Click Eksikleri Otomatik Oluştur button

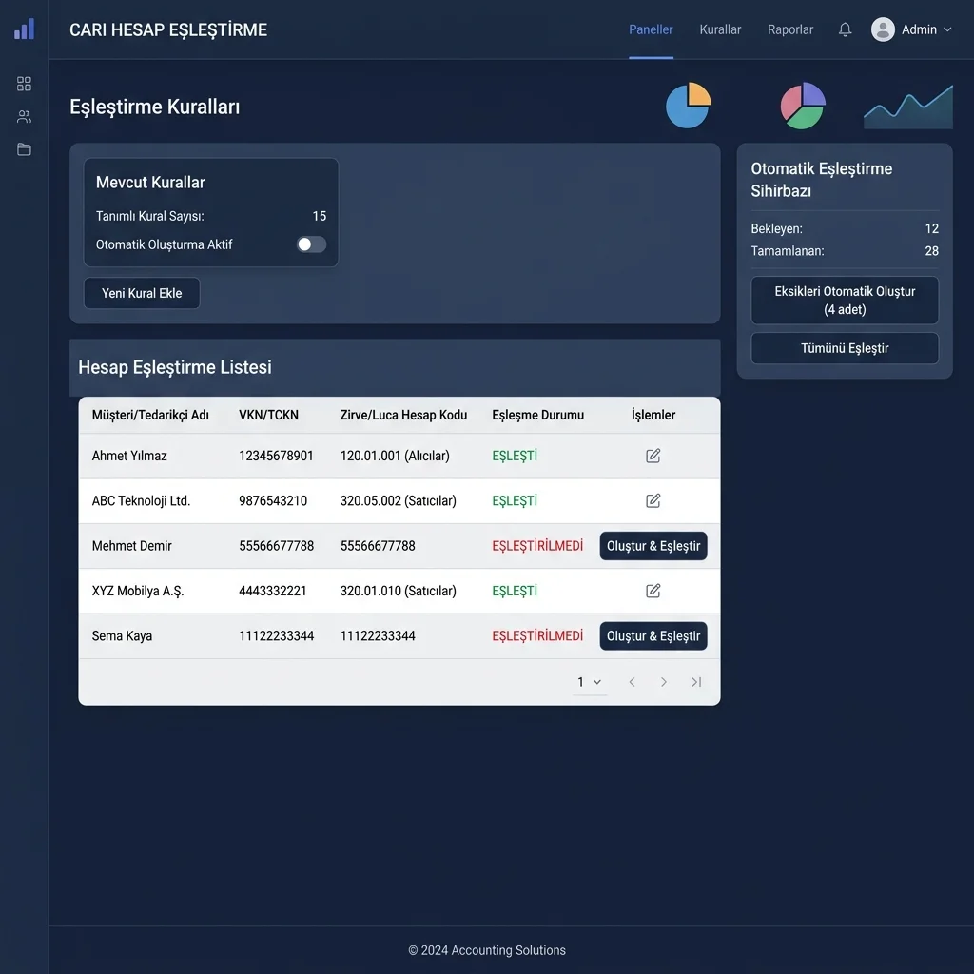[x=845, y=301]
